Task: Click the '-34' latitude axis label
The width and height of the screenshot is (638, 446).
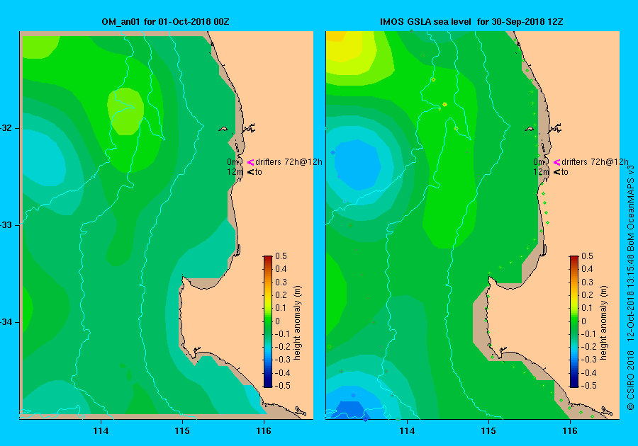Action: (x=6, y=323)
